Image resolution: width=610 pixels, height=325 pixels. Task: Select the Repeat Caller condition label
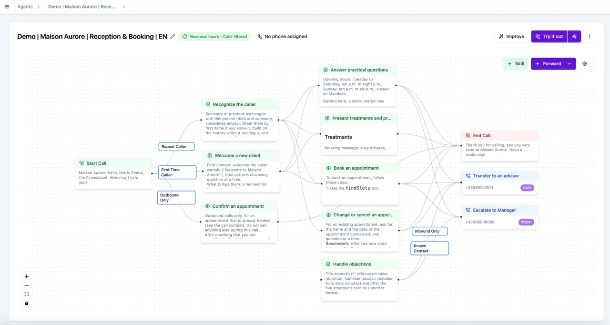176,146
